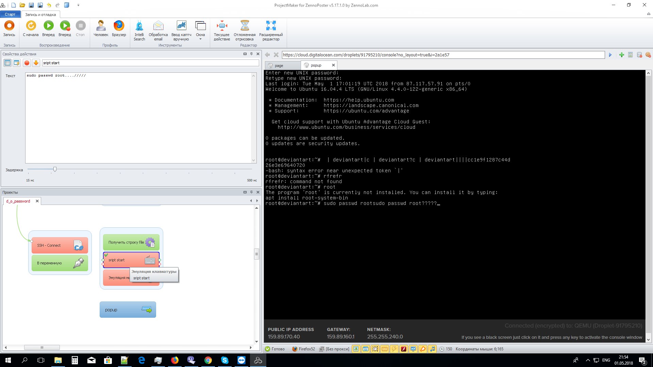
Task: Maximize the Свойства действия panel
Action: click(x=245, y=54)
